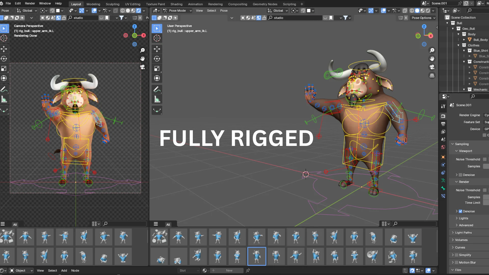Toggle viewport X-Ray mode
The height and width of the screenshot is (275, 489).
(x=405, y=11)
